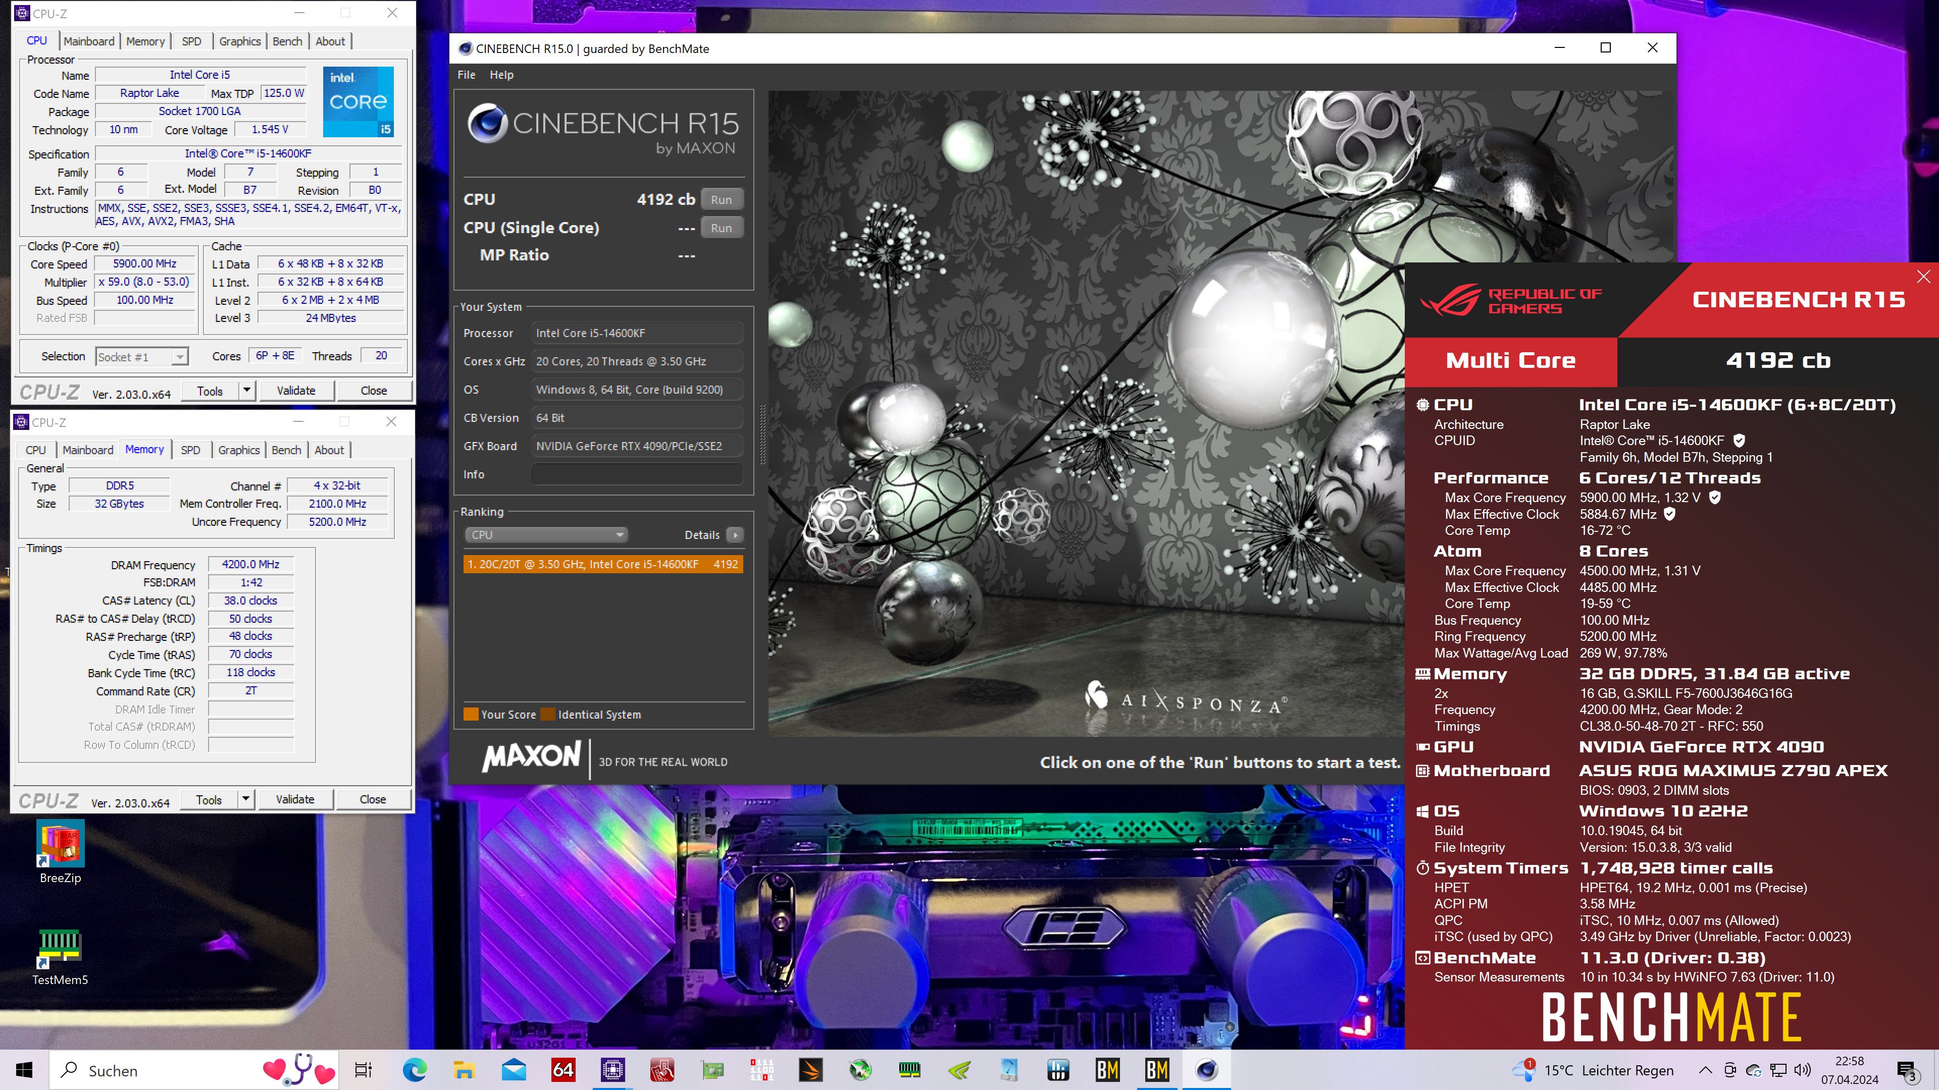Click Tools button in lower CPU-Z window
This screenshot has width=1939, height=1090.
coord(209,799)
